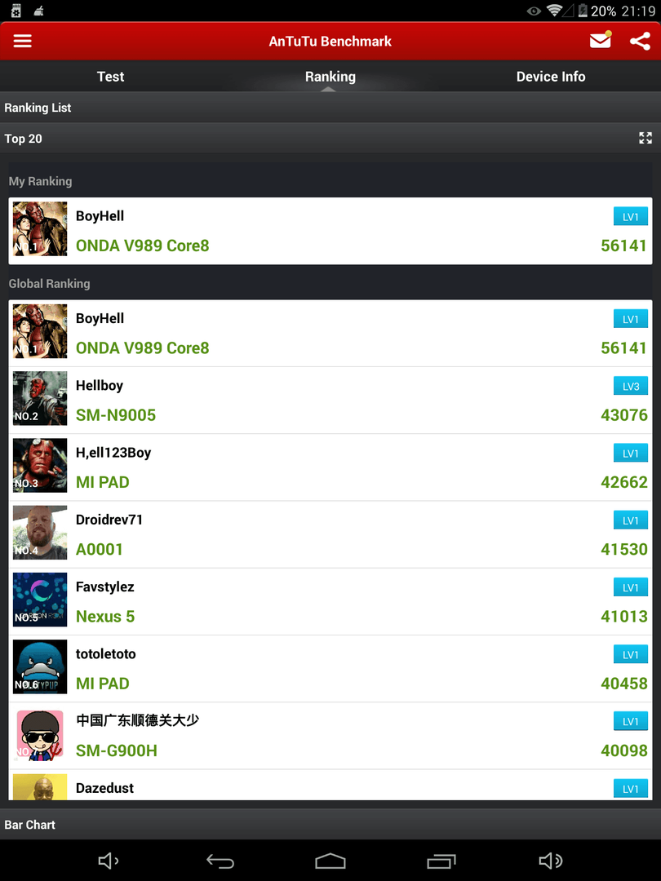Switch to the Device Info tab
This screenshot has height=881, width=661.
point(551,77)
